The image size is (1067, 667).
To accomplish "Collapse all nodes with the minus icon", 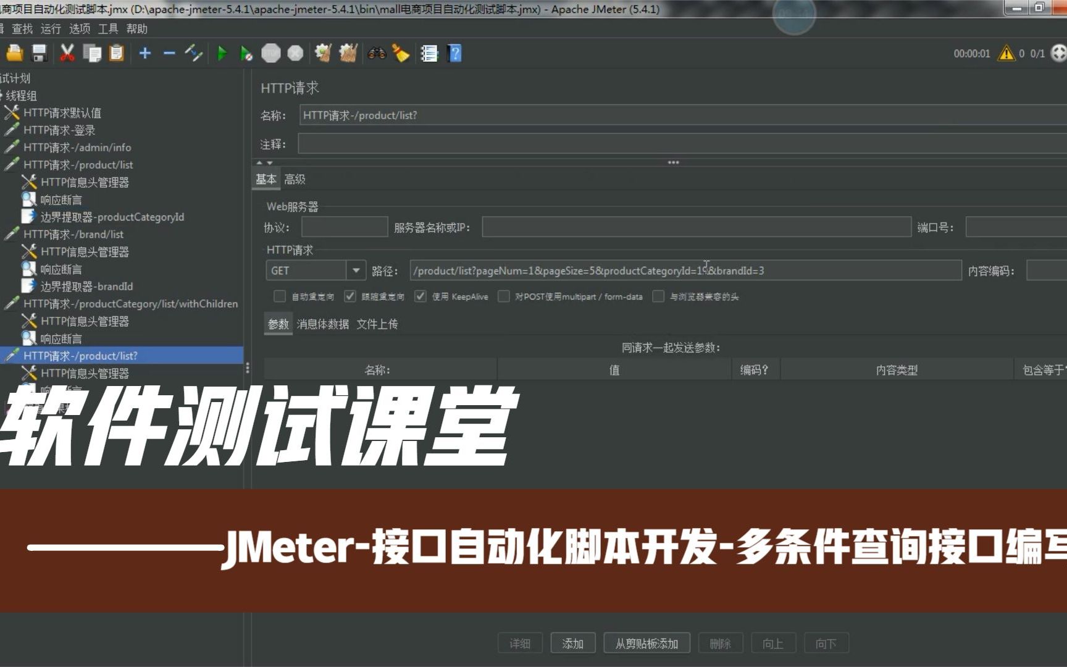I will [169, 54].
